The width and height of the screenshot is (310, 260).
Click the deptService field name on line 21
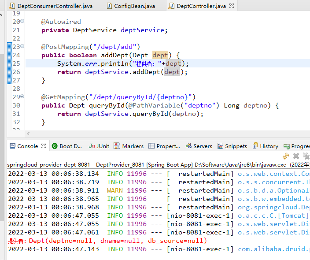(142, 30)
